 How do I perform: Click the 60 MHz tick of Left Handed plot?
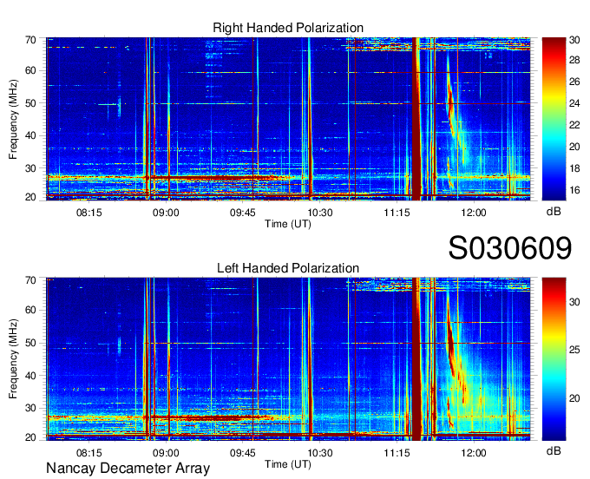click(30, 311)
